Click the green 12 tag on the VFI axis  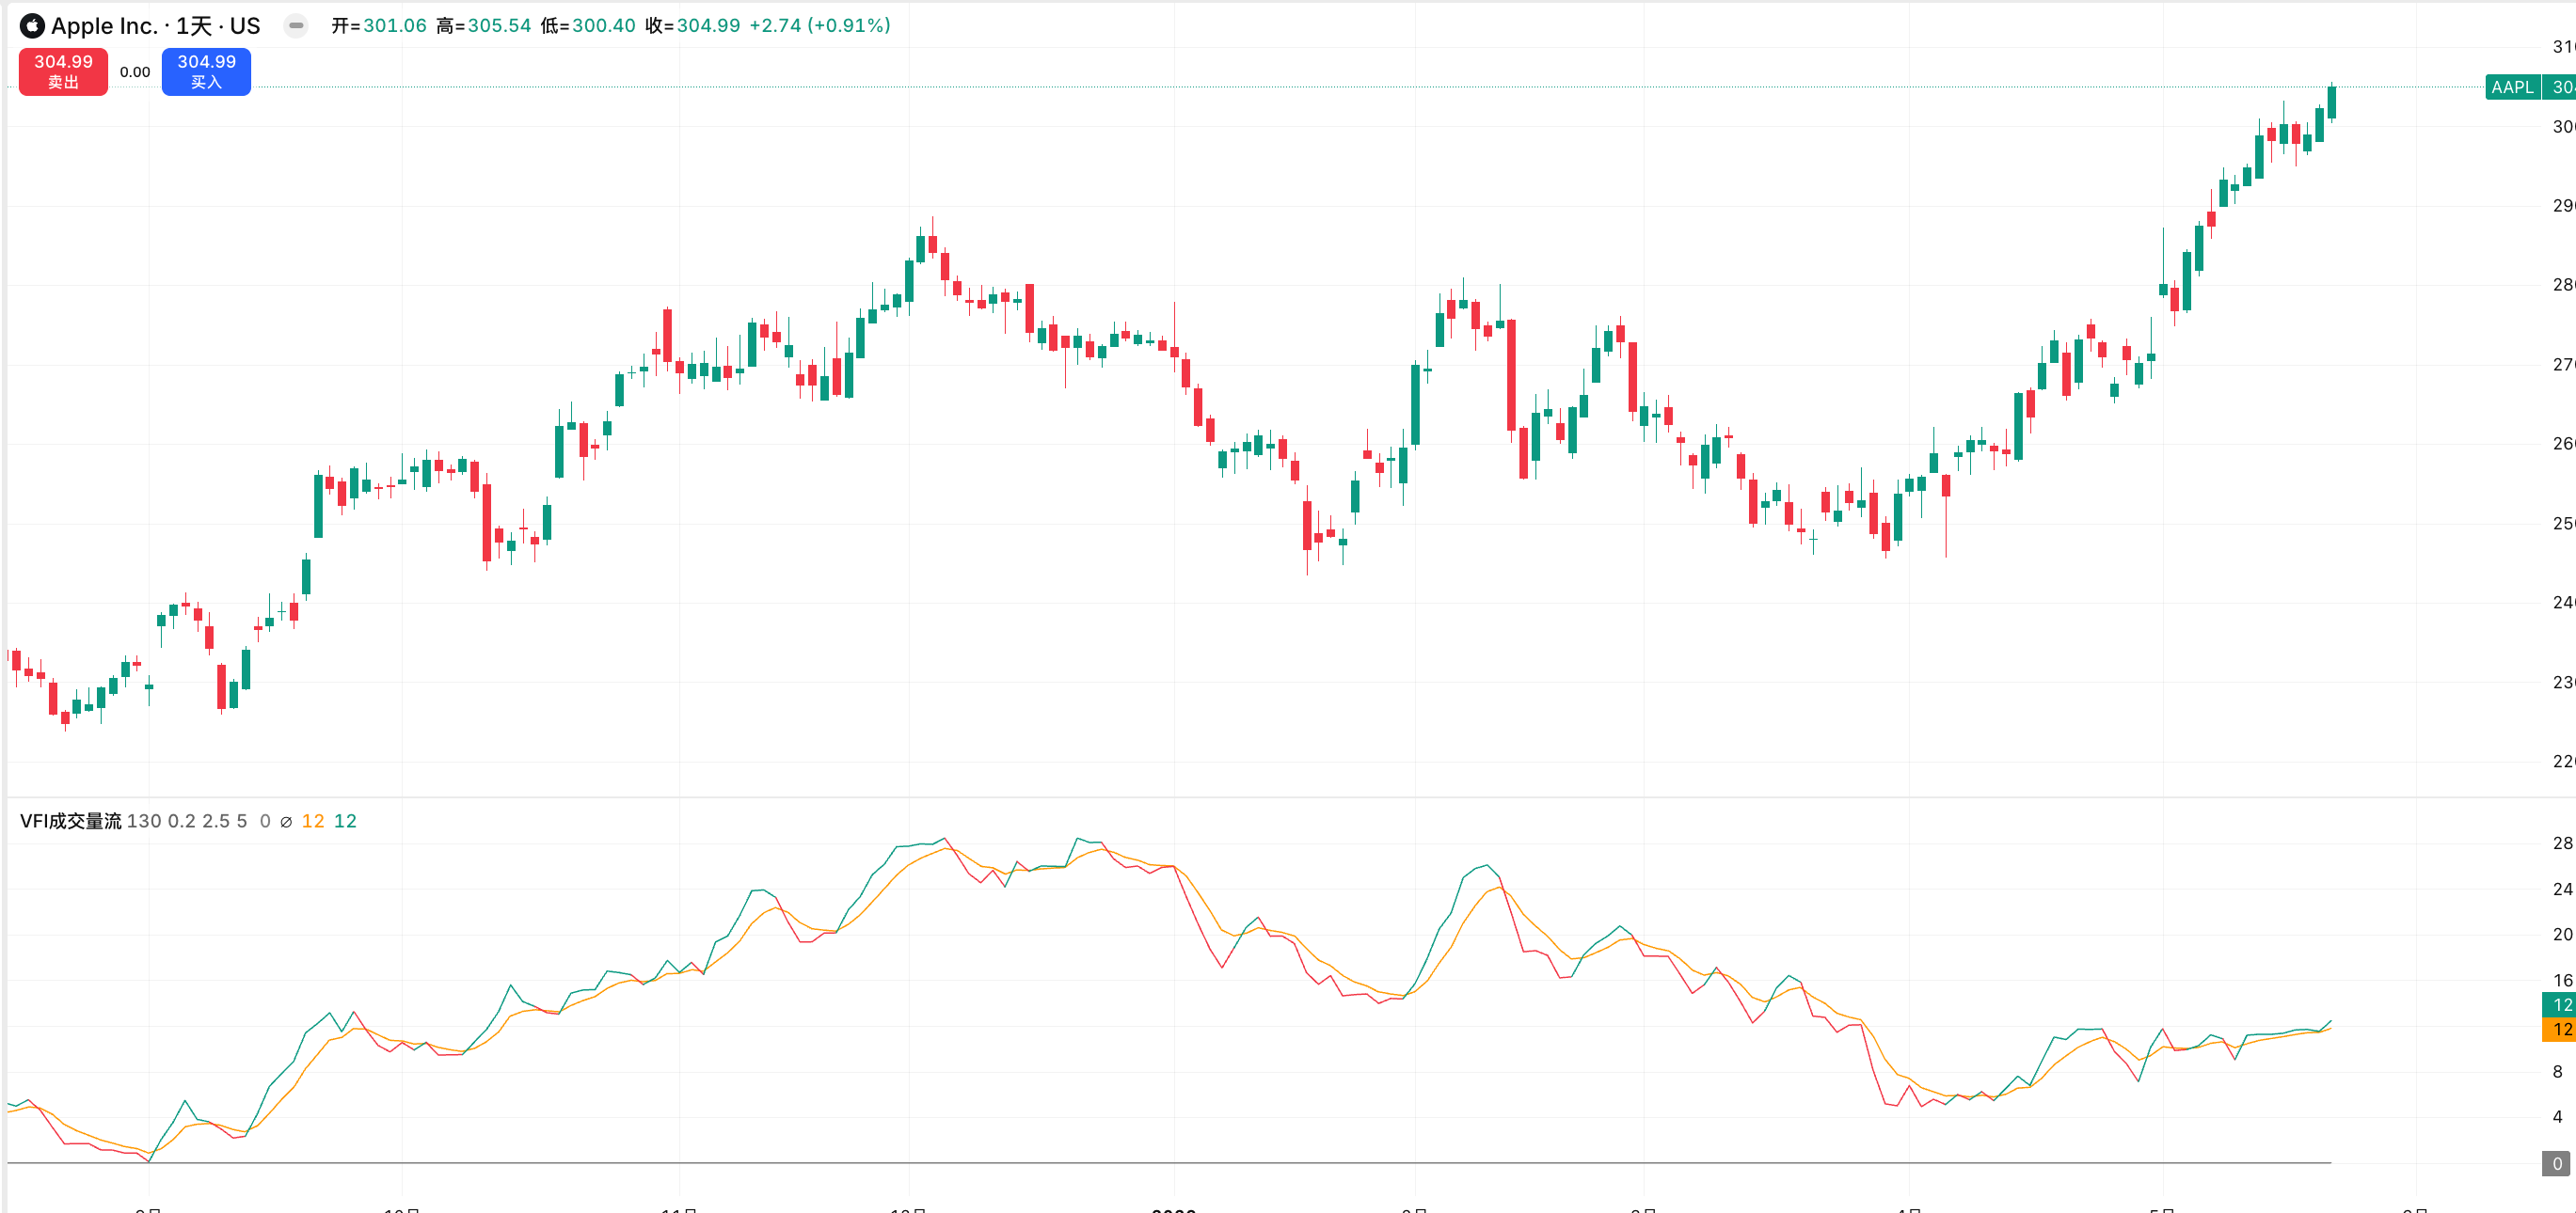[x=2560, y=1005]
